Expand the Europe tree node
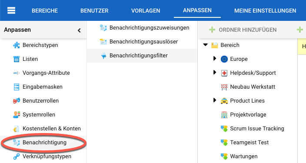Viewport: 306px width, 163px height. coord(215,58)
